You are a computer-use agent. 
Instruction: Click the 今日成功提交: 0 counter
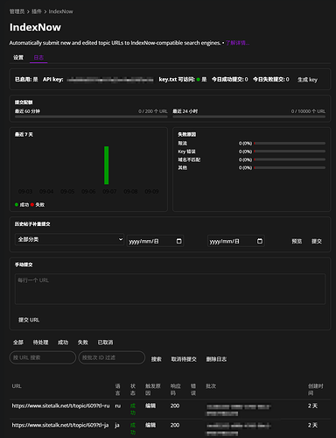pos(230,80)
